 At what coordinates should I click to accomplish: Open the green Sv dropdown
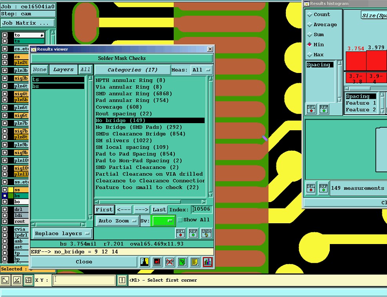(x=163, y=221)
